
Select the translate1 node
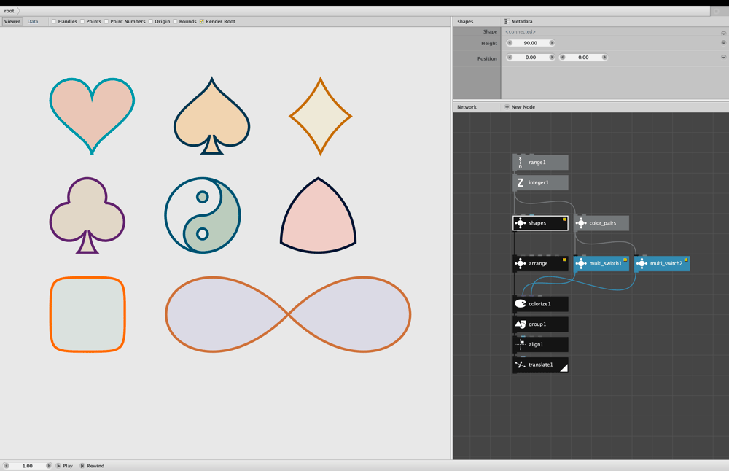(540, 365)
